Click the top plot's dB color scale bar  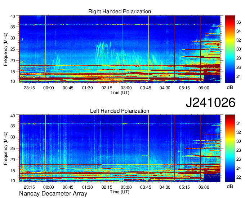pos(230,49)
